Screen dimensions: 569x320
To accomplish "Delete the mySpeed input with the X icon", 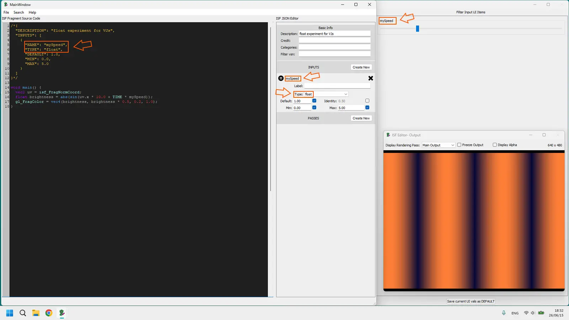I will point(371,78).
